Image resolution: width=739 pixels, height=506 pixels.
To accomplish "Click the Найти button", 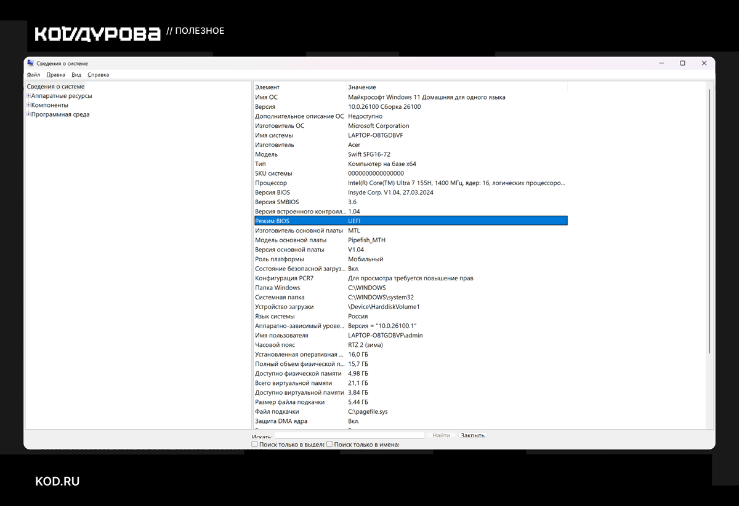I will tap(442, 435).
